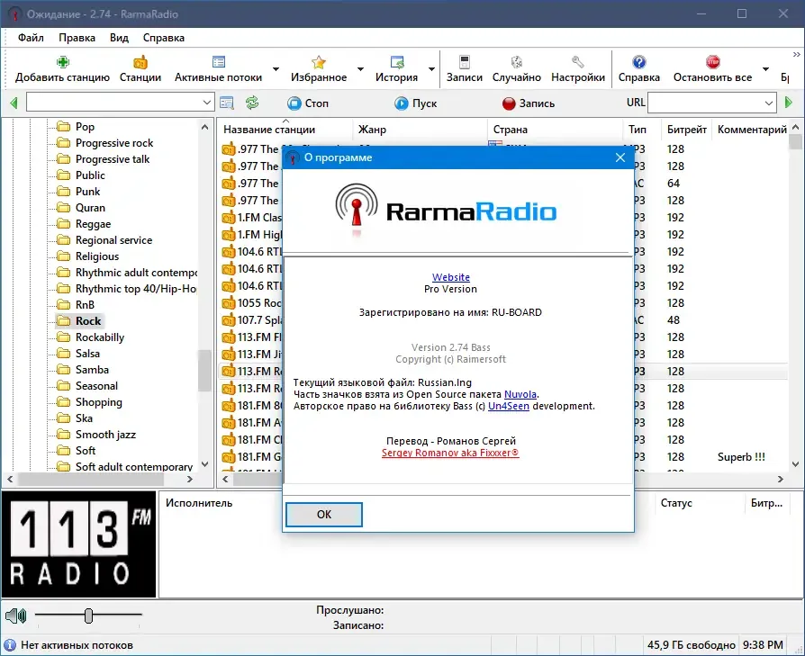
Task: Open the Файл menu
Action: [x=31, y=38]
